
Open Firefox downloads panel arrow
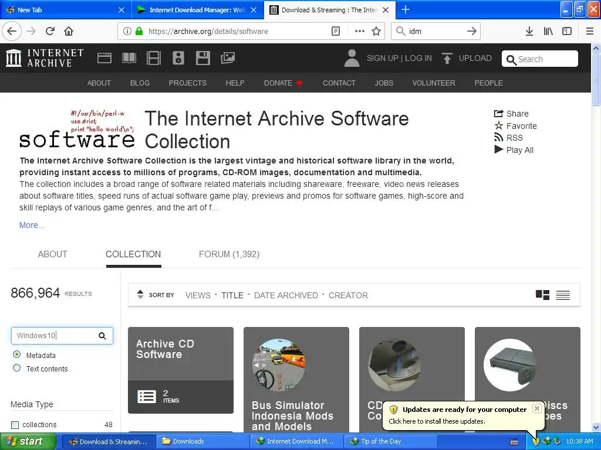click(x=529, y=31)
